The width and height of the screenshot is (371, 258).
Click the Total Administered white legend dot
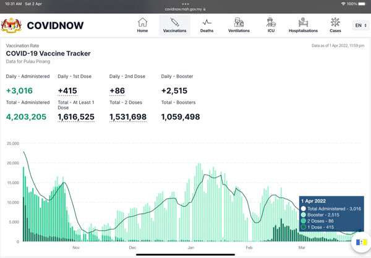(x=304, y=209)
